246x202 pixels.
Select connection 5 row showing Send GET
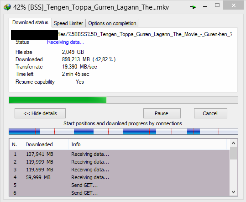(120, 185)
